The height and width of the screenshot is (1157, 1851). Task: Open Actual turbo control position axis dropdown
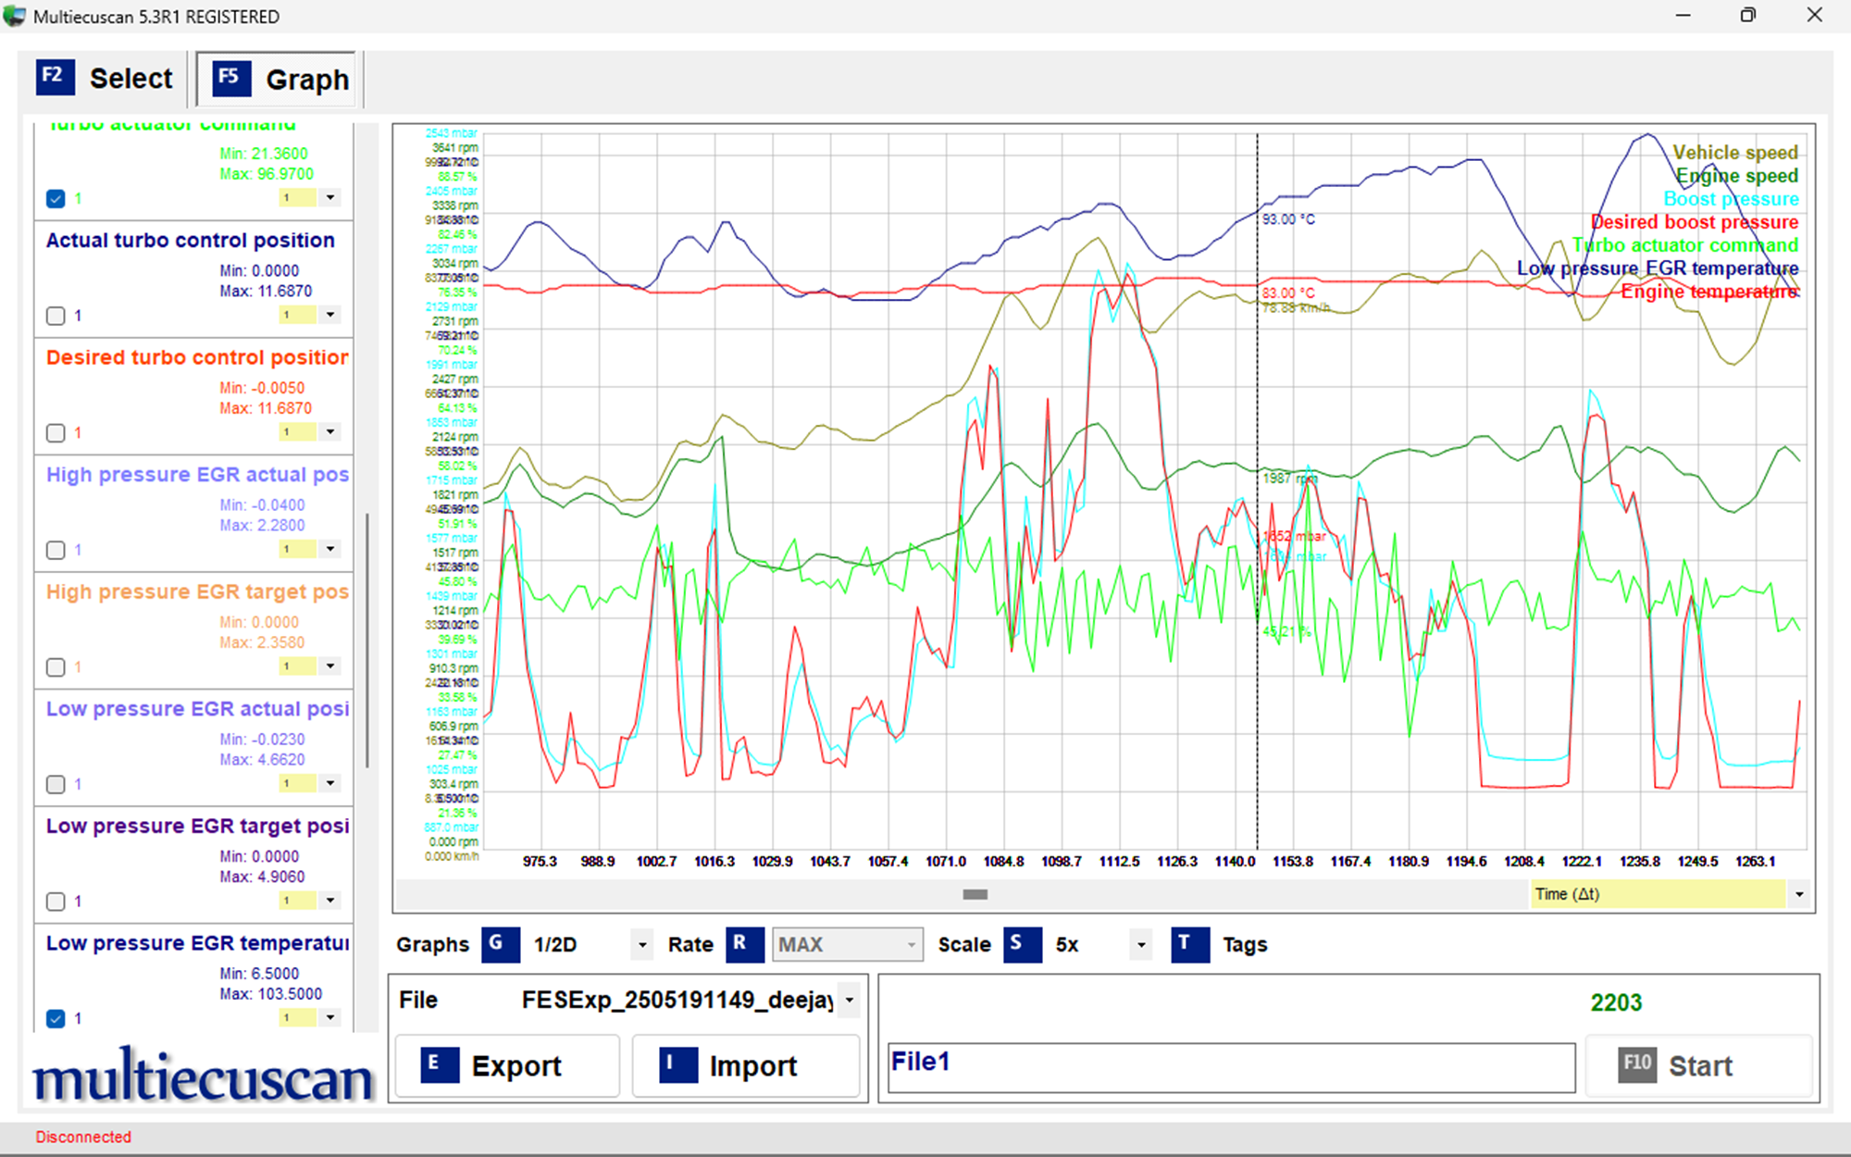330,315
